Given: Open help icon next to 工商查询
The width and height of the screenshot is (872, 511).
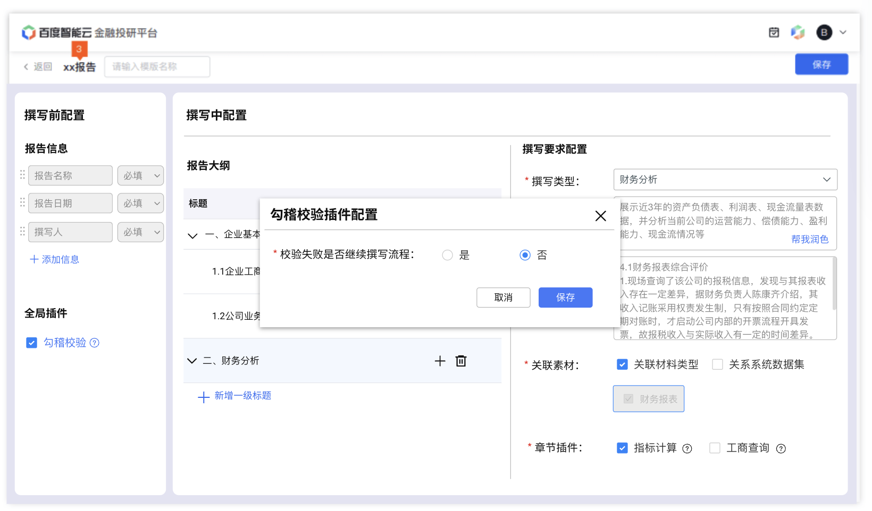Looking at the screenshot, I should point(781,449).
